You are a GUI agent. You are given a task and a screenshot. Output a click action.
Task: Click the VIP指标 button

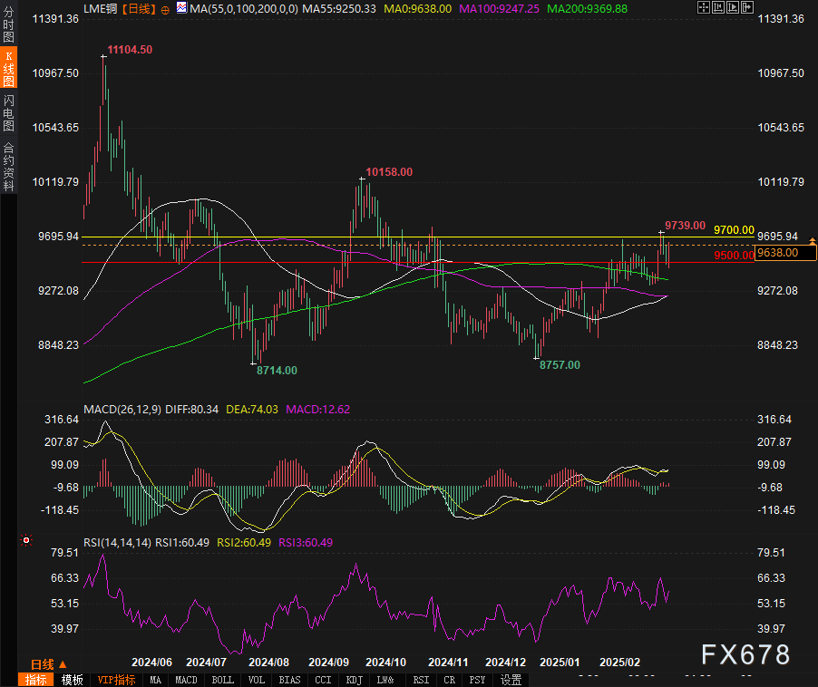[116, 679]
